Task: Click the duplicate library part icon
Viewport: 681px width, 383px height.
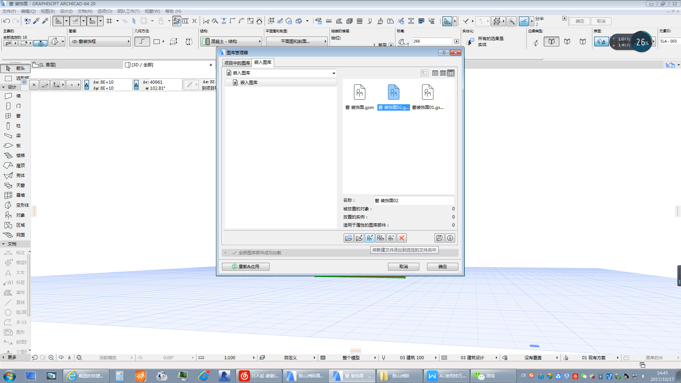Action: pyautogui.click(x=380, y=238)
